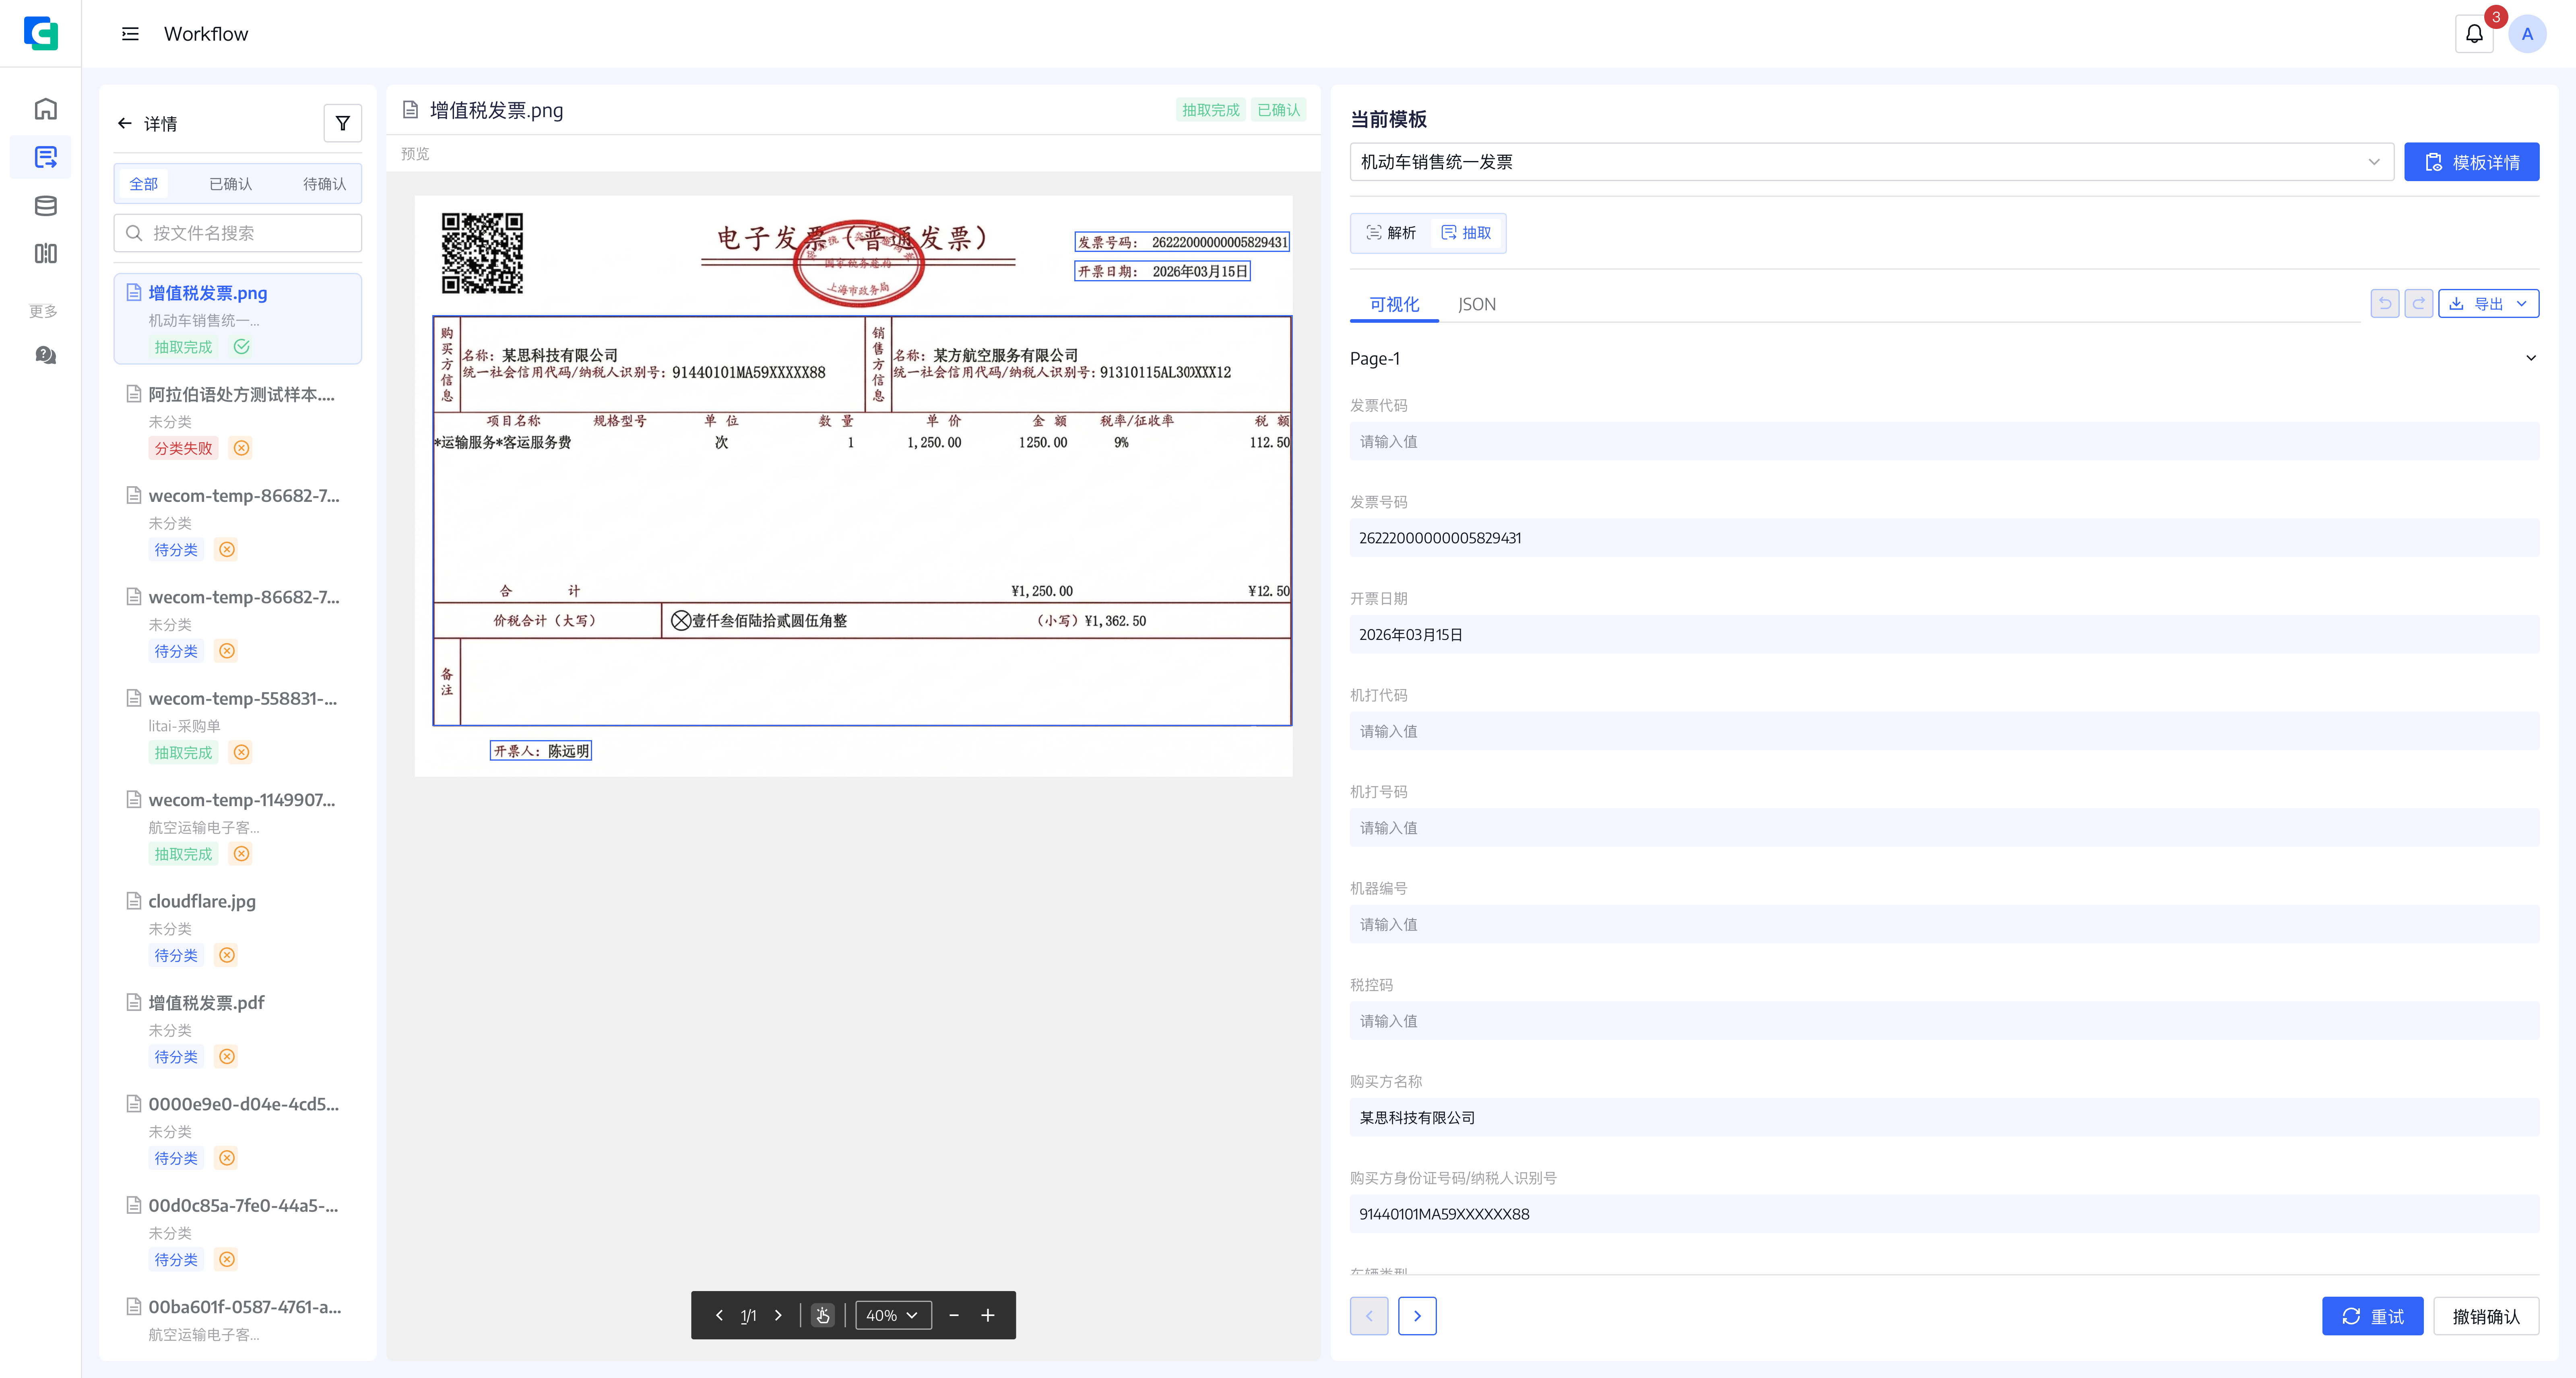This screenshot has height=1378, width=2576.
Task: Click the orange status icon on cloudflare.jpg
Action: pos(227,955)
